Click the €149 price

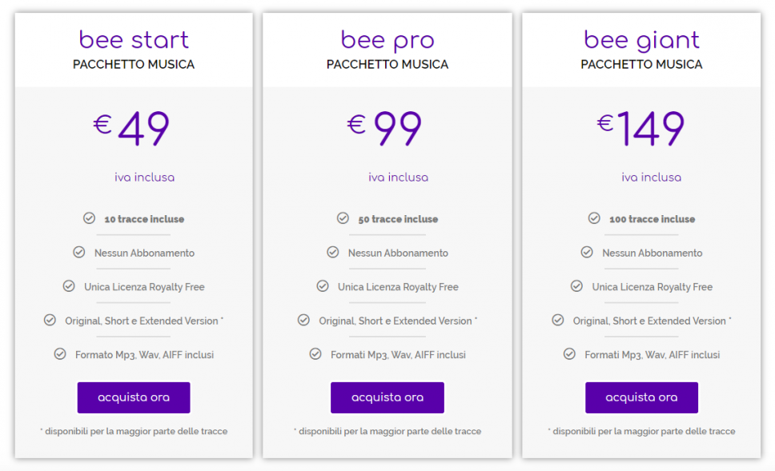(640, 129)
